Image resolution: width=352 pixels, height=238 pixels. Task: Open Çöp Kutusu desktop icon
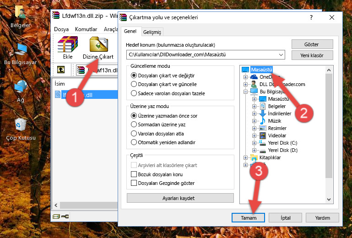point(21,129)
